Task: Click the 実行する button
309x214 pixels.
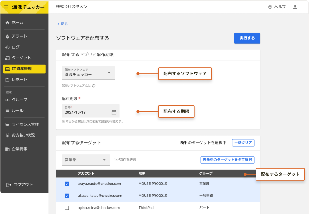Action: click(x=247, y=38)
